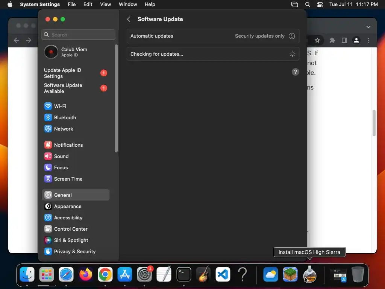This screenshot has width=385, height=289.
Task: Open App Store from the Dock
Action: click(125, 274)
